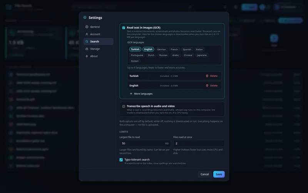The width and height of the screenshot is (308, 193).
Task: Click the Storage drive icon in sidebar
Action: tap(87, 49)
